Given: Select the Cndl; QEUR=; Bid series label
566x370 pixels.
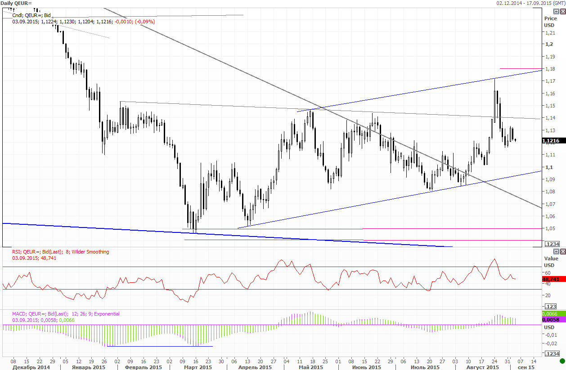Looking at the screenshot, I should (31, 15).
